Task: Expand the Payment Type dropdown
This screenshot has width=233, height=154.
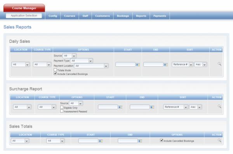Action: tap(82, 61)
